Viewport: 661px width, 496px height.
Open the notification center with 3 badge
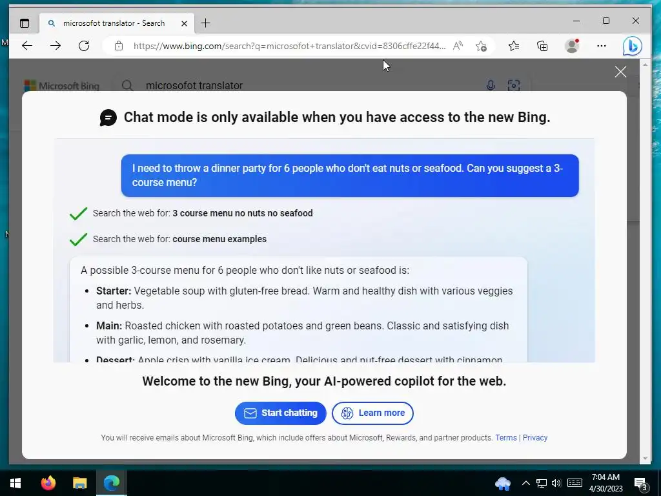tap(641, 483)
